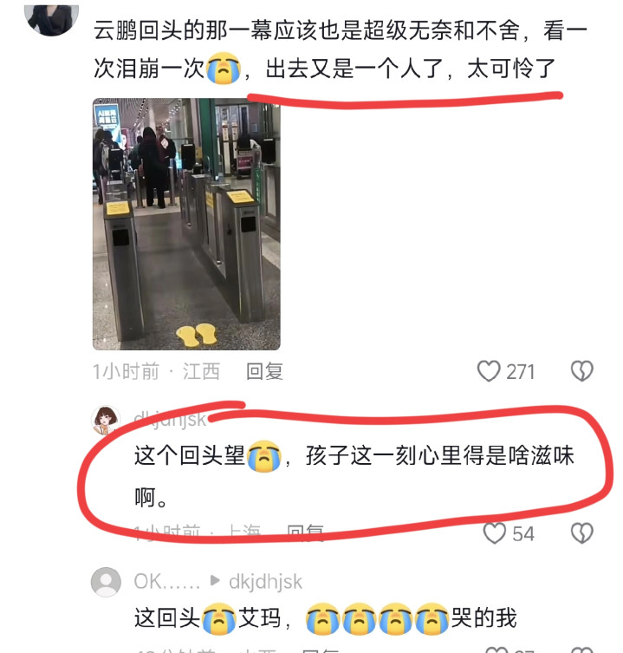
Task: Like dkjdhjsk's comment with 54 likes
Action: (x=495, y=533)
